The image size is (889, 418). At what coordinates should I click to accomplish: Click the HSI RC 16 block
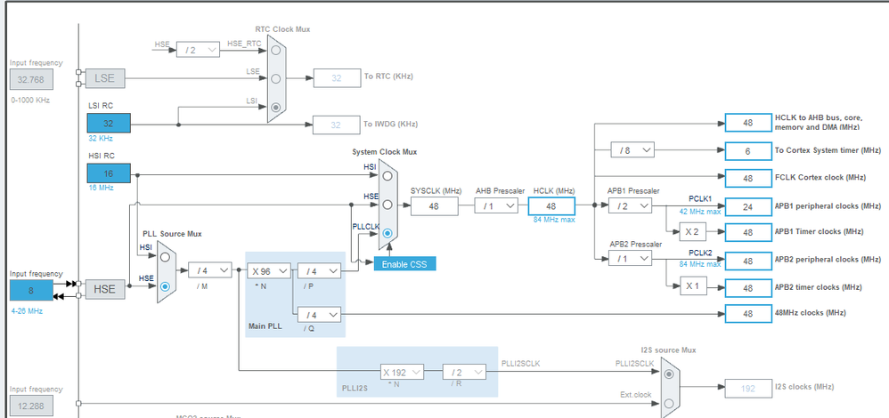click(x=109, y=173)
